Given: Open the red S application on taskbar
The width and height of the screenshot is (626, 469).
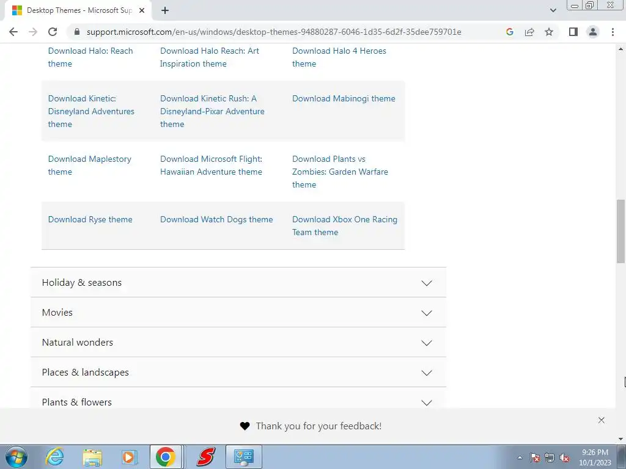Looking at the screenshot, I should tap(205, 457).
